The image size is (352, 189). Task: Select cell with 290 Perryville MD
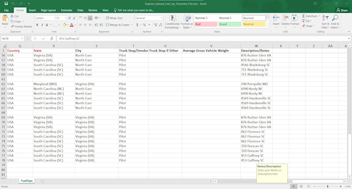(256, 84)
